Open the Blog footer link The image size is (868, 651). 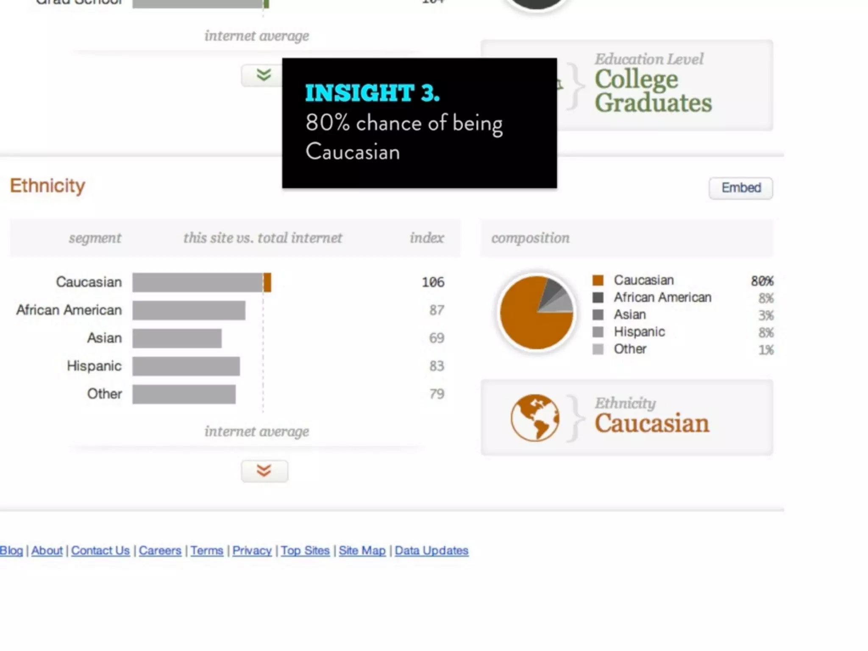pyautogui.click(x=11, y=551)
